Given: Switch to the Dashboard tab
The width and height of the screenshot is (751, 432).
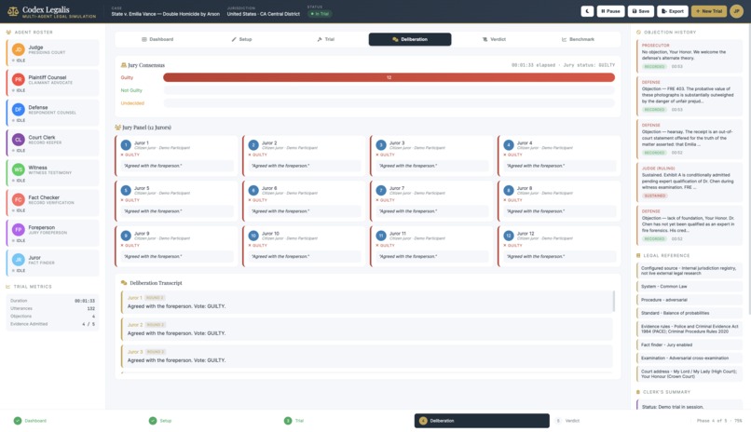Looking at the screenshot, I should pos(157,39).
